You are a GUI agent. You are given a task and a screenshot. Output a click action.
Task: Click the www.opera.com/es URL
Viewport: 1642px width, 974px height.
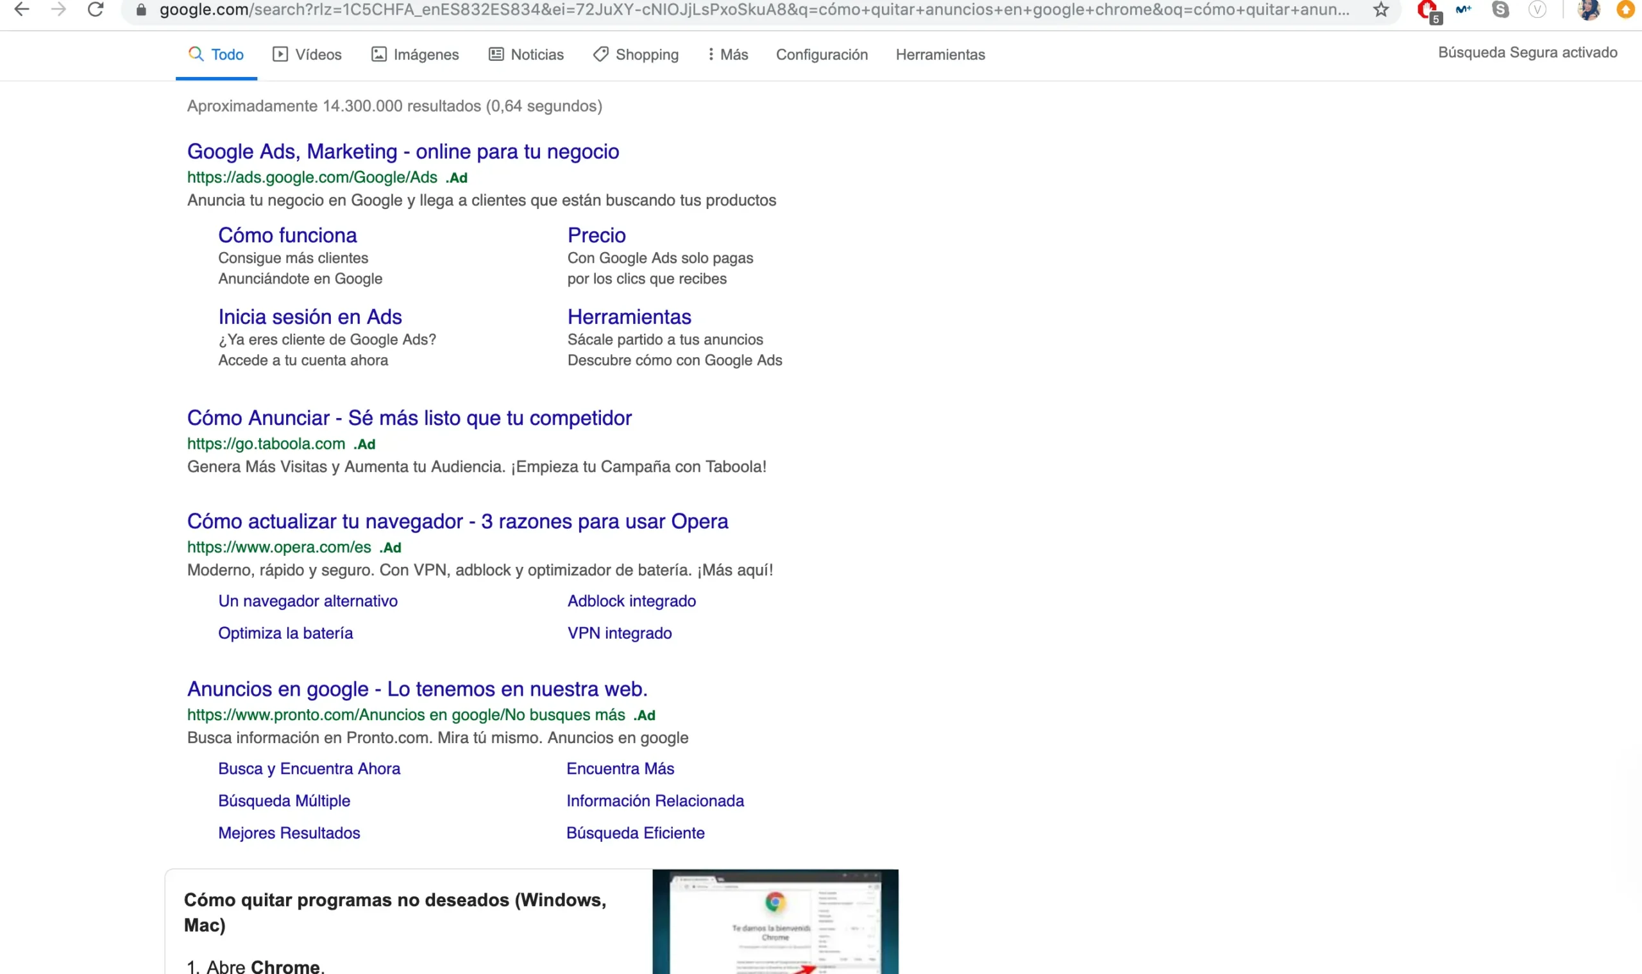coord(279,547)
